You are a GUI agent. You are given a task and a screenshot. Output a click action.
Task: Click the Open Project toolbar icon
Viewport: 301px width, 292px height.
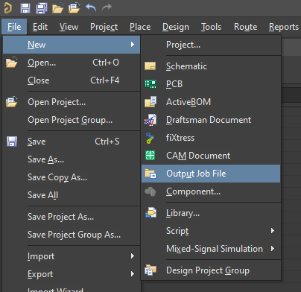(x=75, y=8)
